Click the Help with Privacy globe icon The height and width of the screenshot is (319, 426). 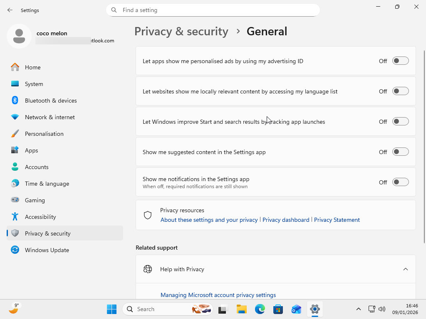(x=148, y=269)
